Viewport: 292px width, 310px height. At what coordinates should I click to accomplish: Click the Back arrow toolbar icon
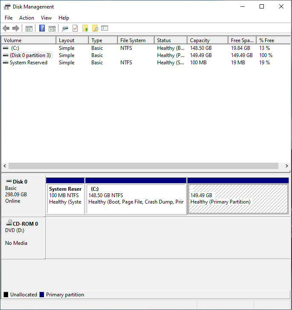(x=6, y=29)
